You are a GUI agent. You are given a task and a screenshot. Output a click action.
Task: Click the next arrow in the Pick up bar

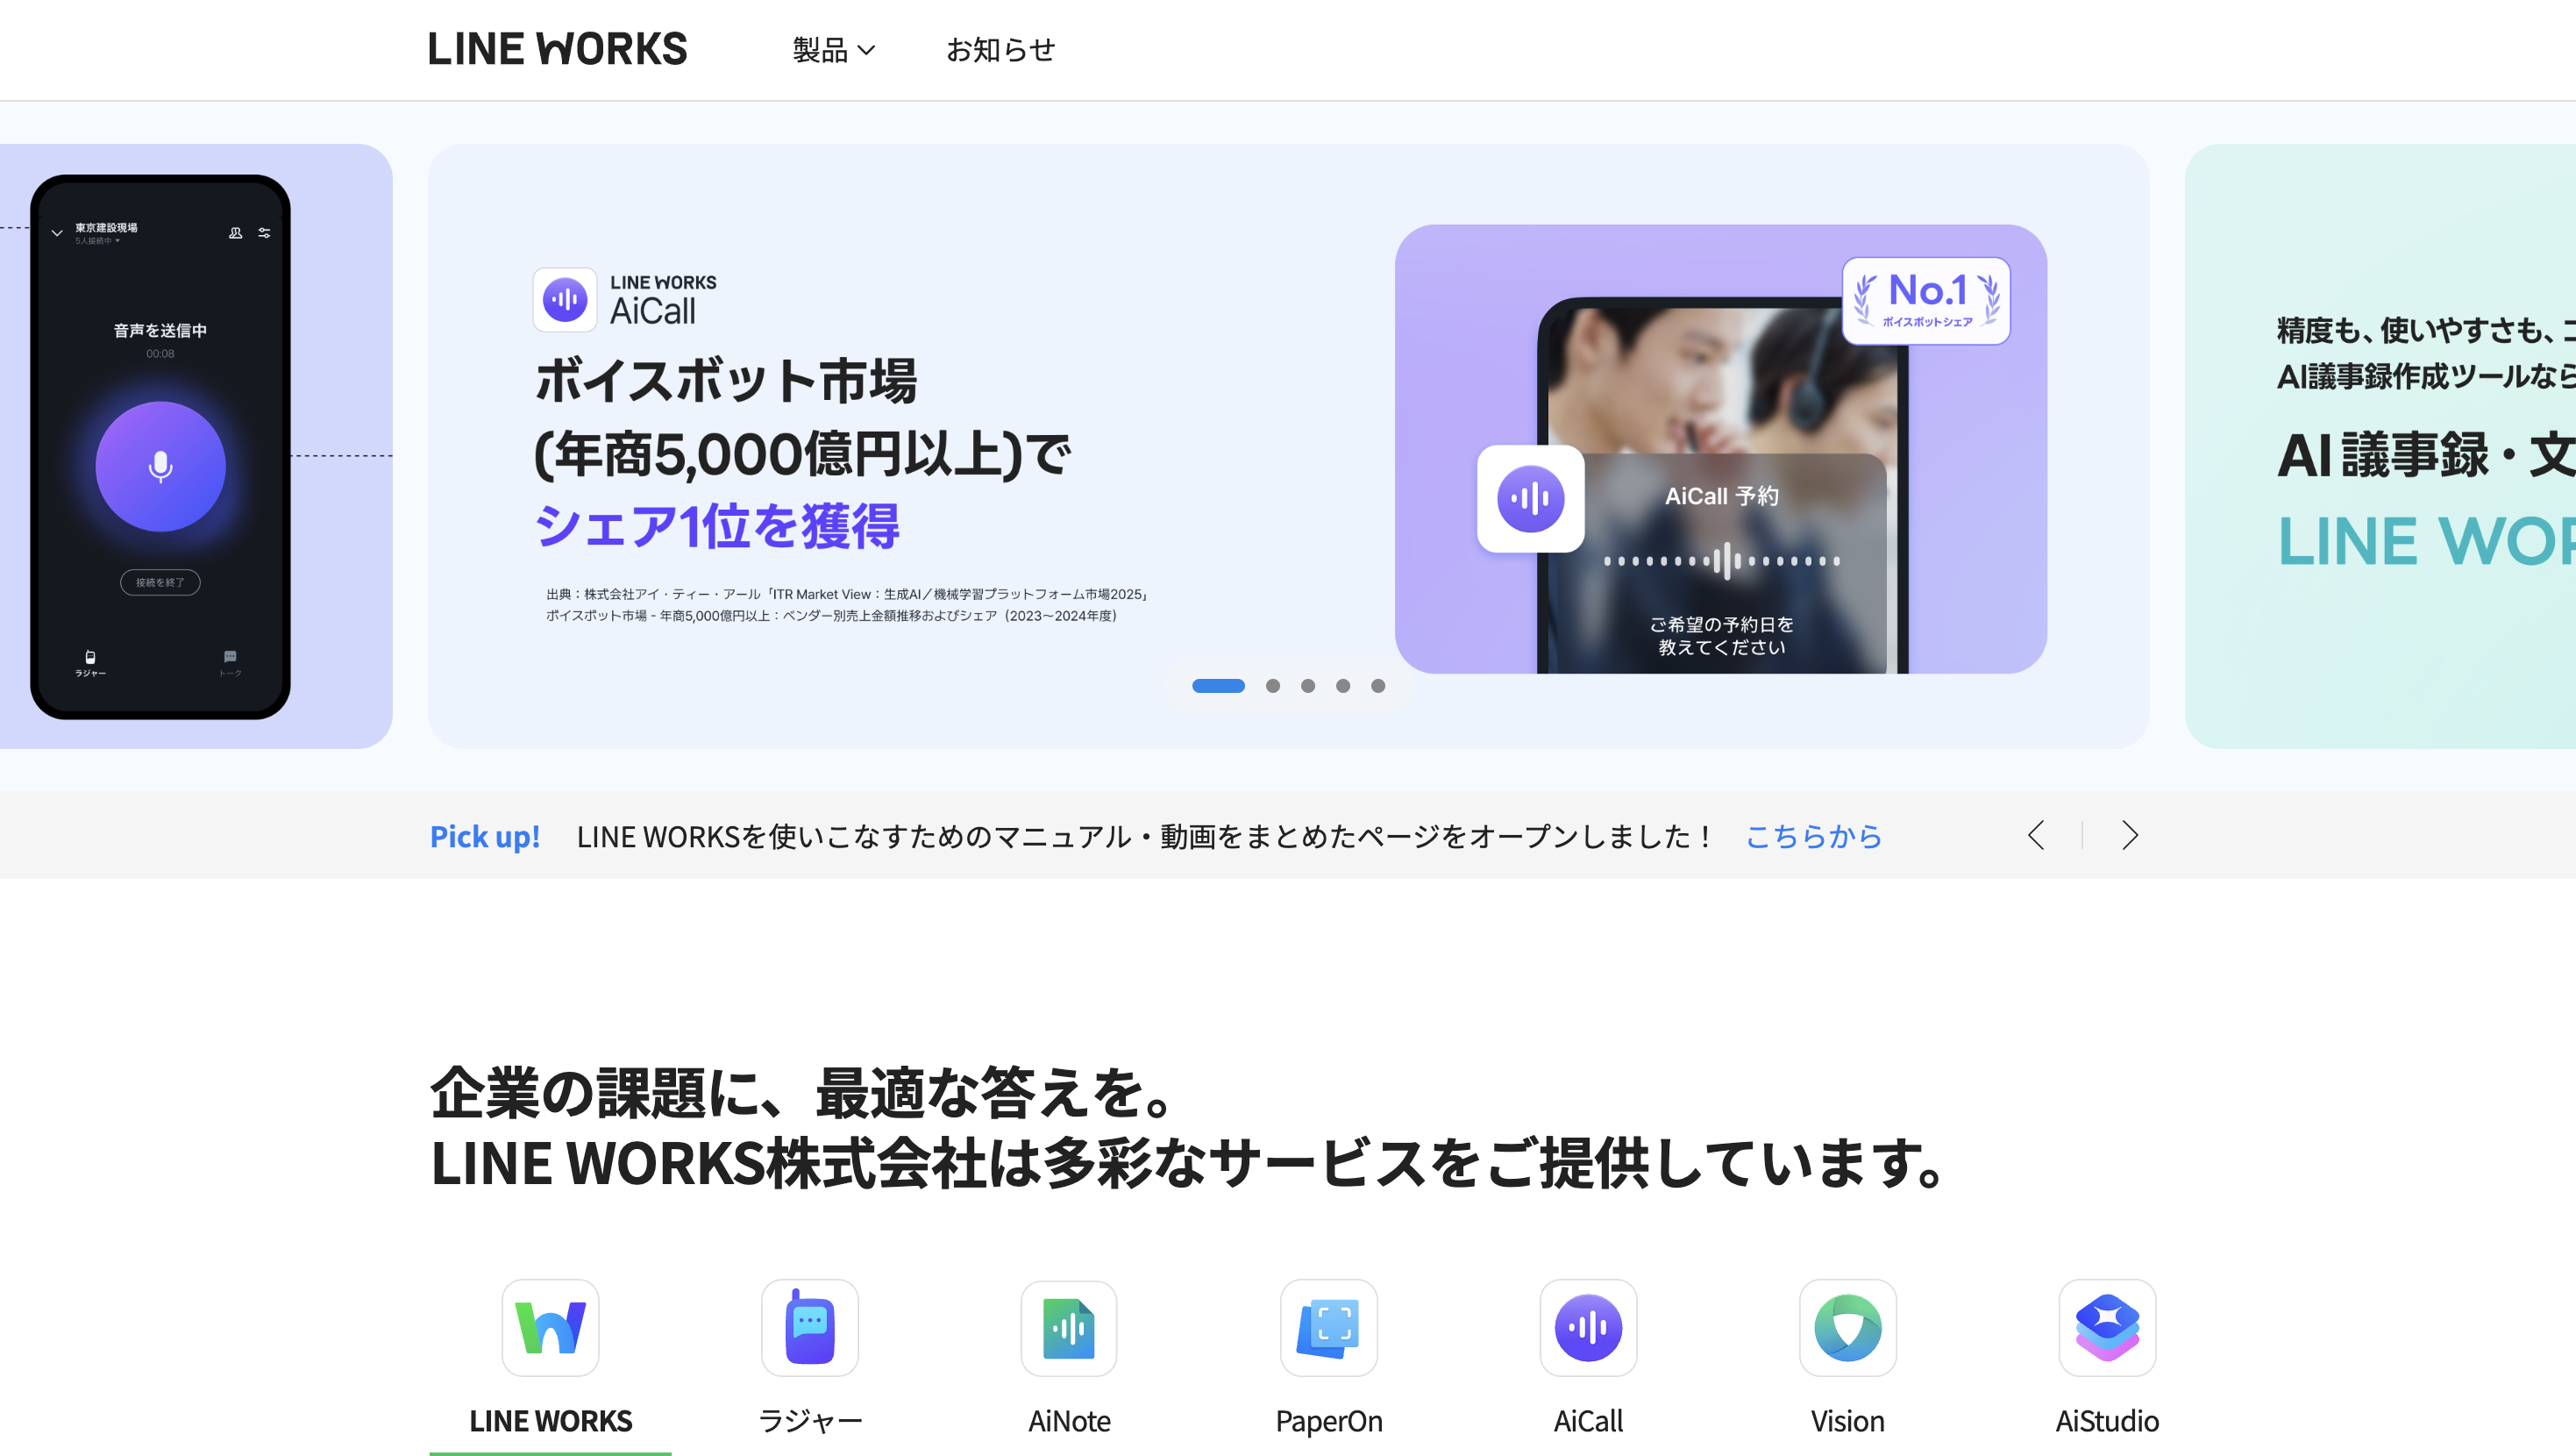[x=2129, y=835]
